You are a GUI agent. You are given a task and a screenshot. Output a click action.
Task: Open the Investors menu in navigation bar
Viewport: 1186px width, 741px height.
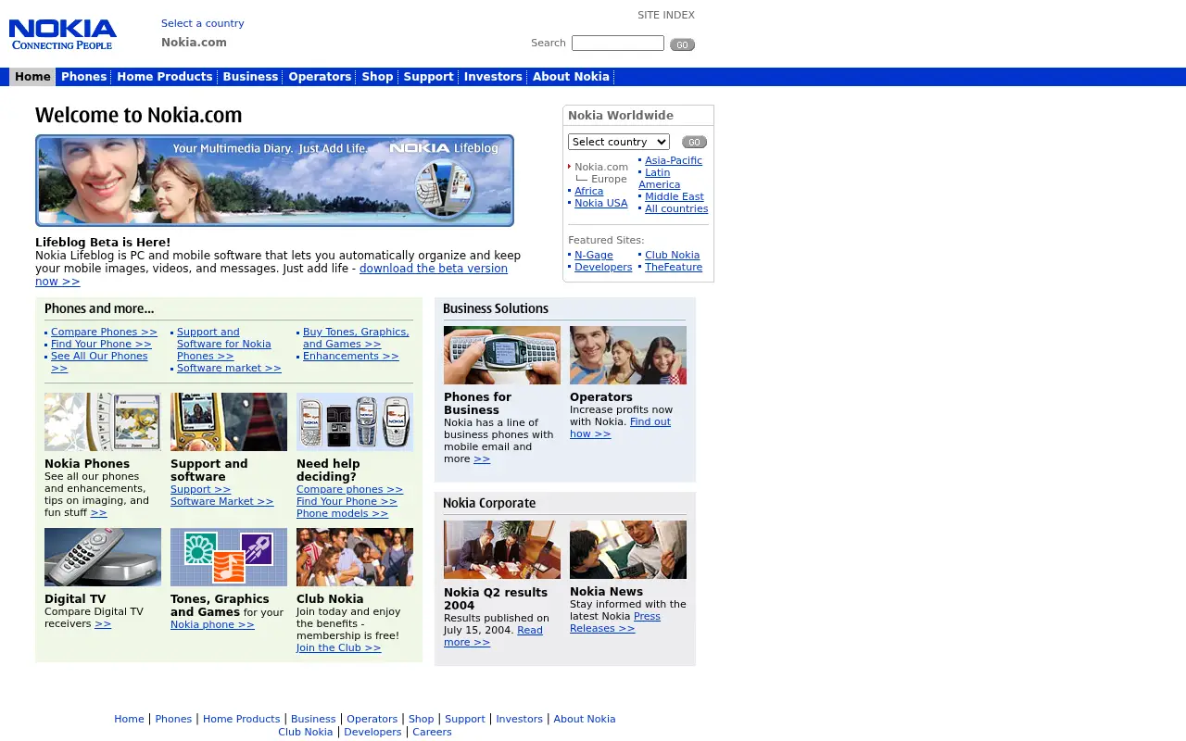[493, 77]
